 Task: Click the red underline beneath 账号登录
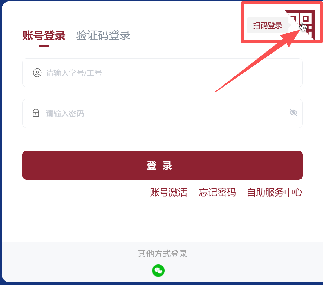[x=44, y=46]
